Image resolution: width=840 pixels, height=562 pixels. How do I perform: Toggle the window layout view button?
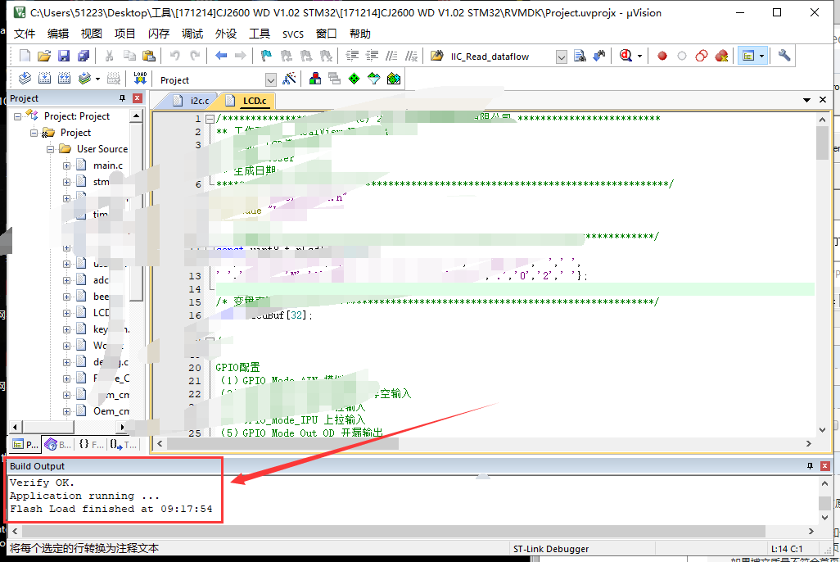(x=748, y=56)
